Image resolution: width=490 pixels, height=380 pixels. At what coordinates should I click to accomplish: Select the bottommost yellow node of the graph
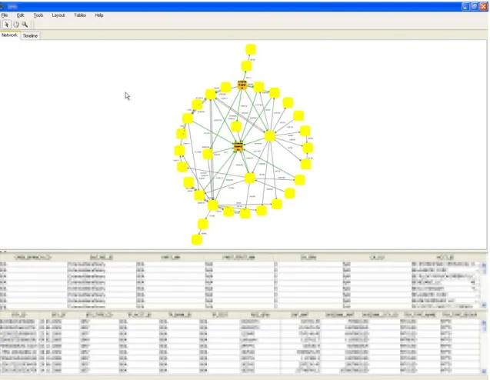pyautogui.click(x=197, y=240)
